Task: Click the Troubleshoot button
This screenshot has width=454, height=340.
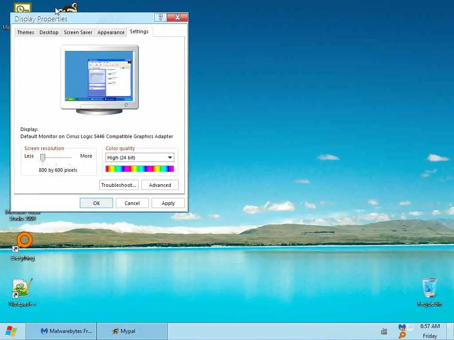Action: tap(119, 185)
